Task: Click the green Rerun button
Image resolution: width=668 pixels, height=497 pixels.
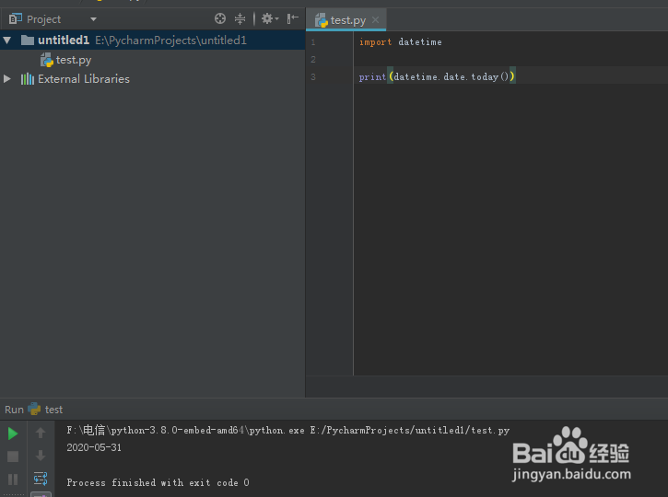Action: tap(13, 433)
